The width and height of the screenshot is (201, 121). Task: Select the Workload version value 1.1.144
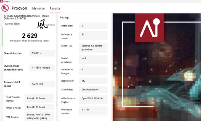pos(93,111)
